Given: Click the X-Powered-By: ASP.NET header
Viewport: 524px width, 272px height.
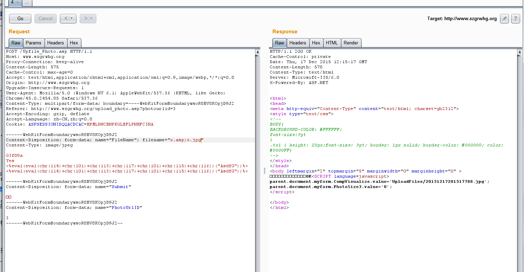Looking at the screenshot, I should tap(299, 83).
